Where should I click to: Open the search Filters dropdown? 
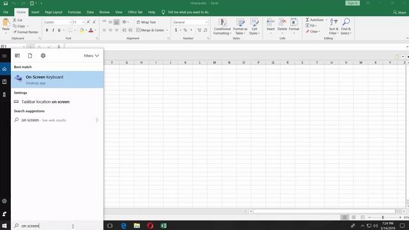(x=91, y=56)
